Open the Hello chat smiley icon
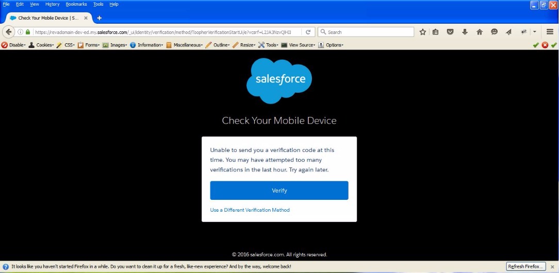 coord(494,32)
